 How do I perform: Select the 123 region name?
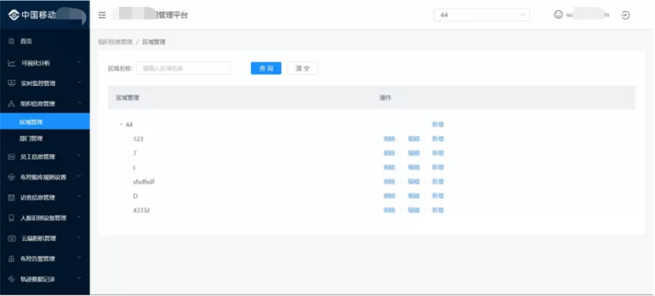[x=138, y=139]
